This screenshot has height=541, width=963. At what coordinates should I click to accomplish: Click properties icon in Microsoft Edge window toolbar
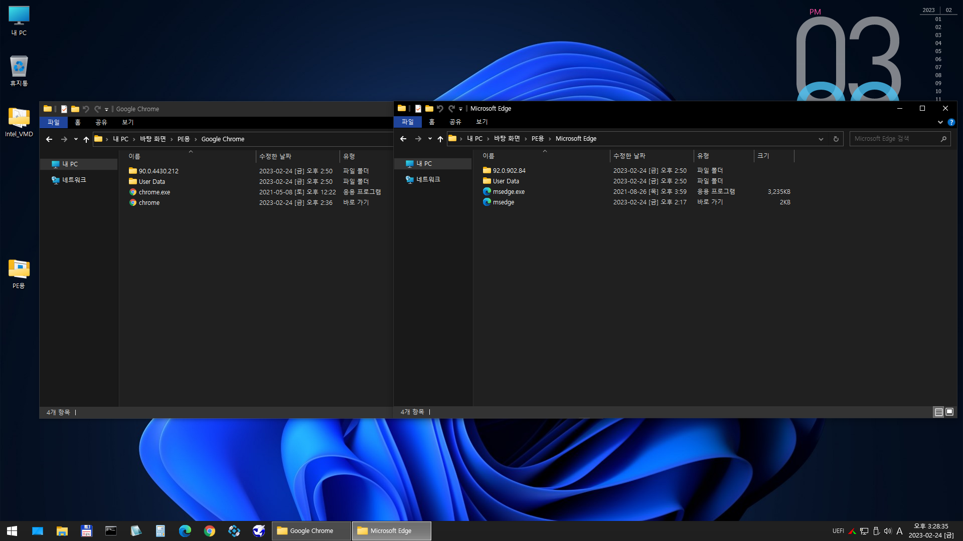tap(418, 109)
